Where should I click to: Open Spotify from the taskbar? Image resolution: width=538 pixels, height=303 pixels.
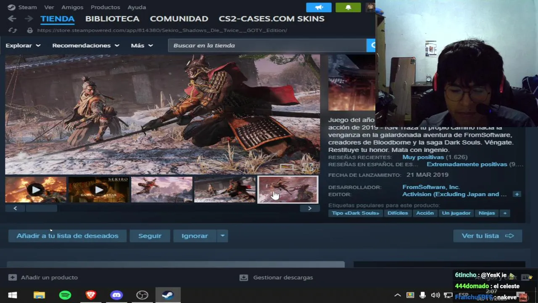(65, 295)
